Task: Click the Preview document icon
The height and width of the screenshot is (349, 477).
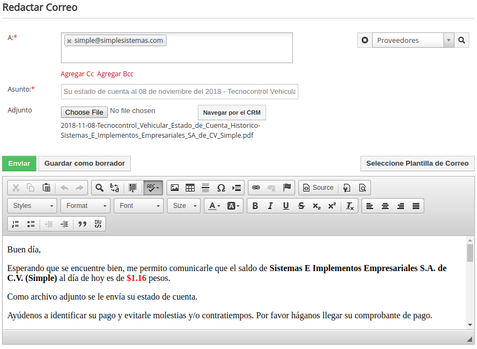Action: (x=362, y=188)
